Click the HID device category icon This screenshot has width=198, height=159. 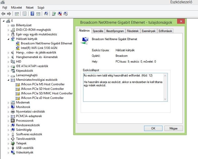pos(13,62)
